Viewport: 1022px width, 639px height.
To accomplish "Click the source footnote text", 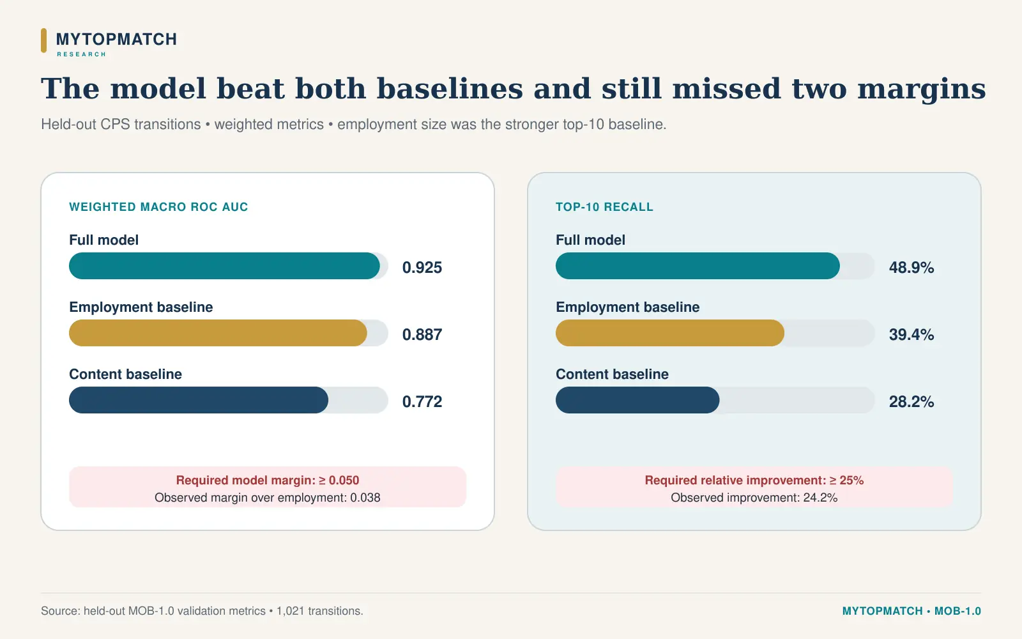I will point(202,611).
